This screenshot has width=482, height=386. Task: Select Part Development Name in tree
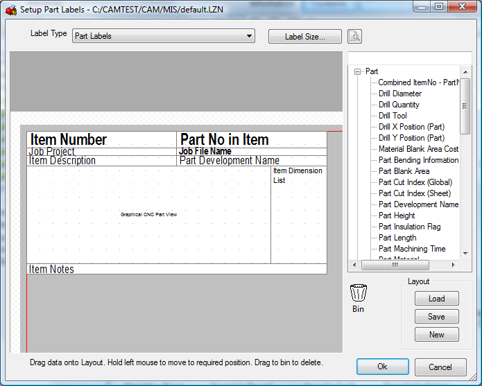418,204
